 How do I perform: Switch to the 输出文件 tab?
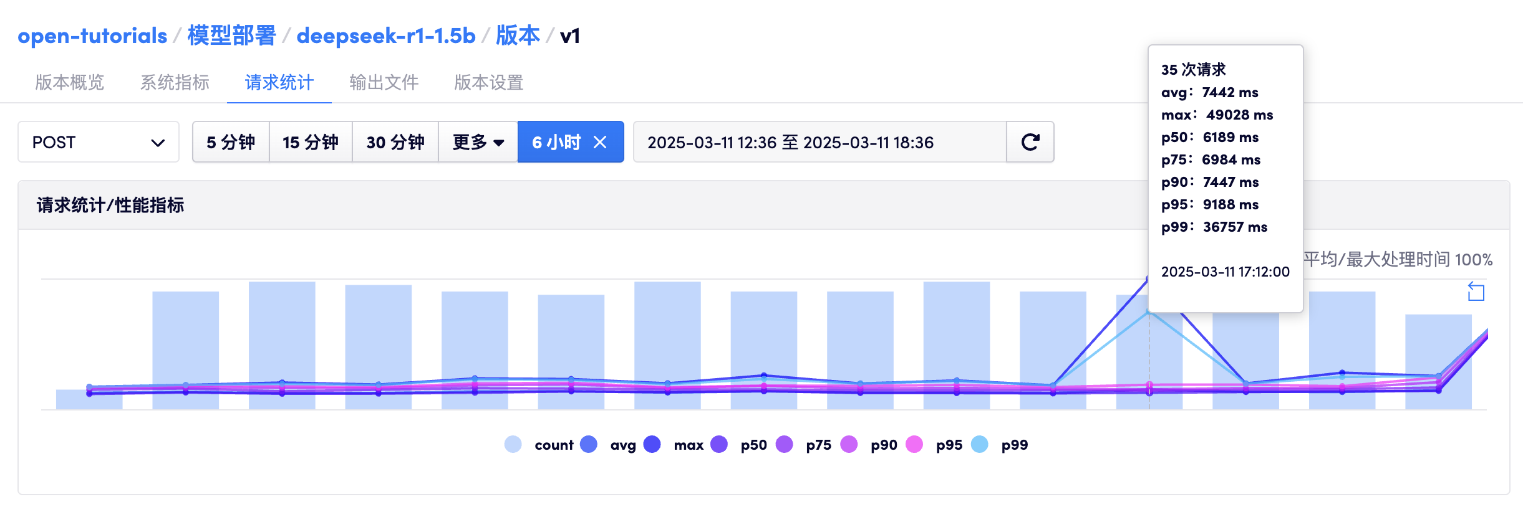[384, 82]
